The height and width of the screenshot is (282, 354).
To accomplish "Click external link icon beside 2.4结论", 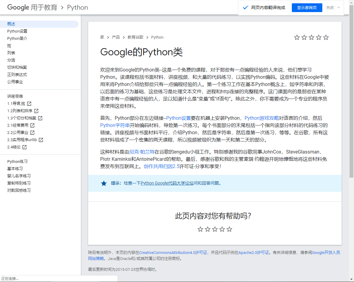I will coord(24,147).
